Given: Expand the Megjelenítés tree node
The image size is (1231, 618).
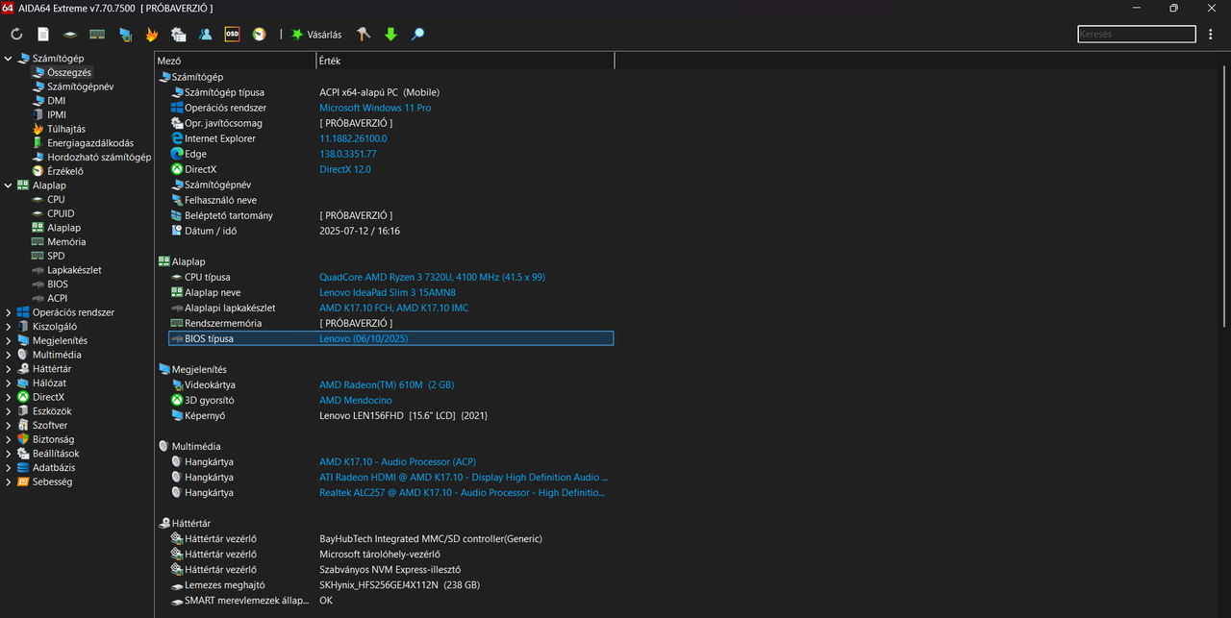Looking at the screenshot, I should [x=9, y=340].
